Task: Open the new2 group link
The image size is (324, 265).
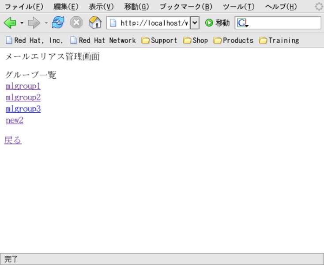Action: (15, 120)
